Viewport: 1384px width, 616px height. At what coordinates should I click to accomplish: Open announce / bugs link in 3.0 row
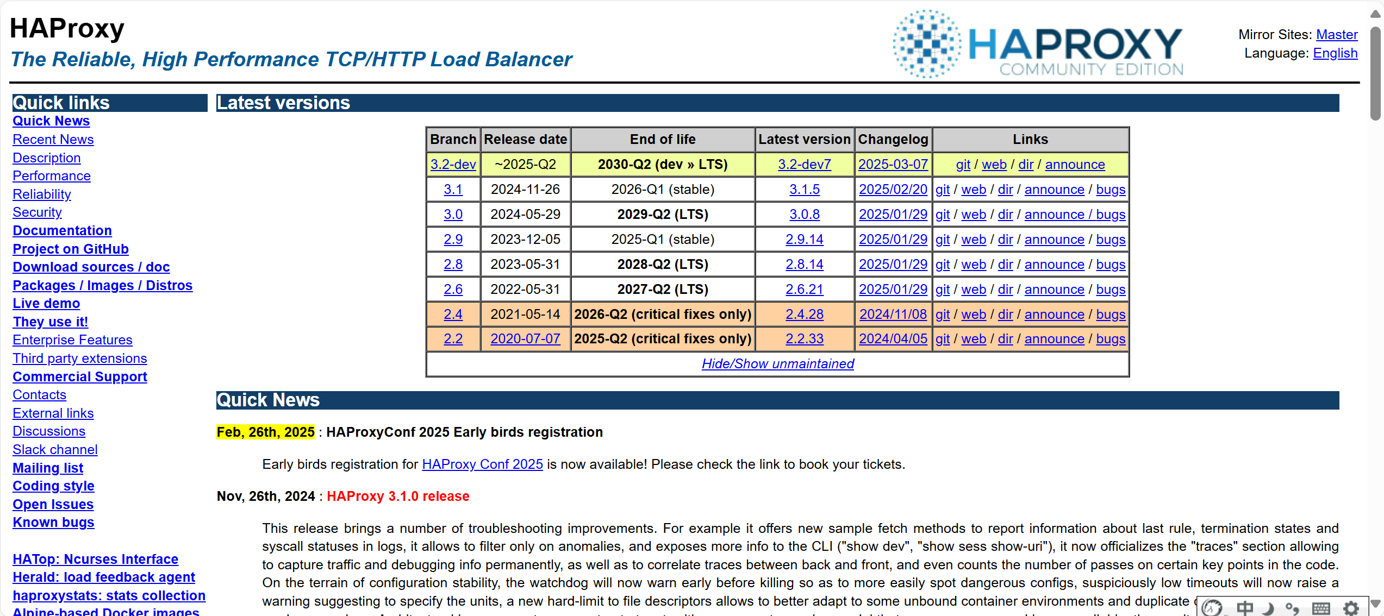point(1075,215)
